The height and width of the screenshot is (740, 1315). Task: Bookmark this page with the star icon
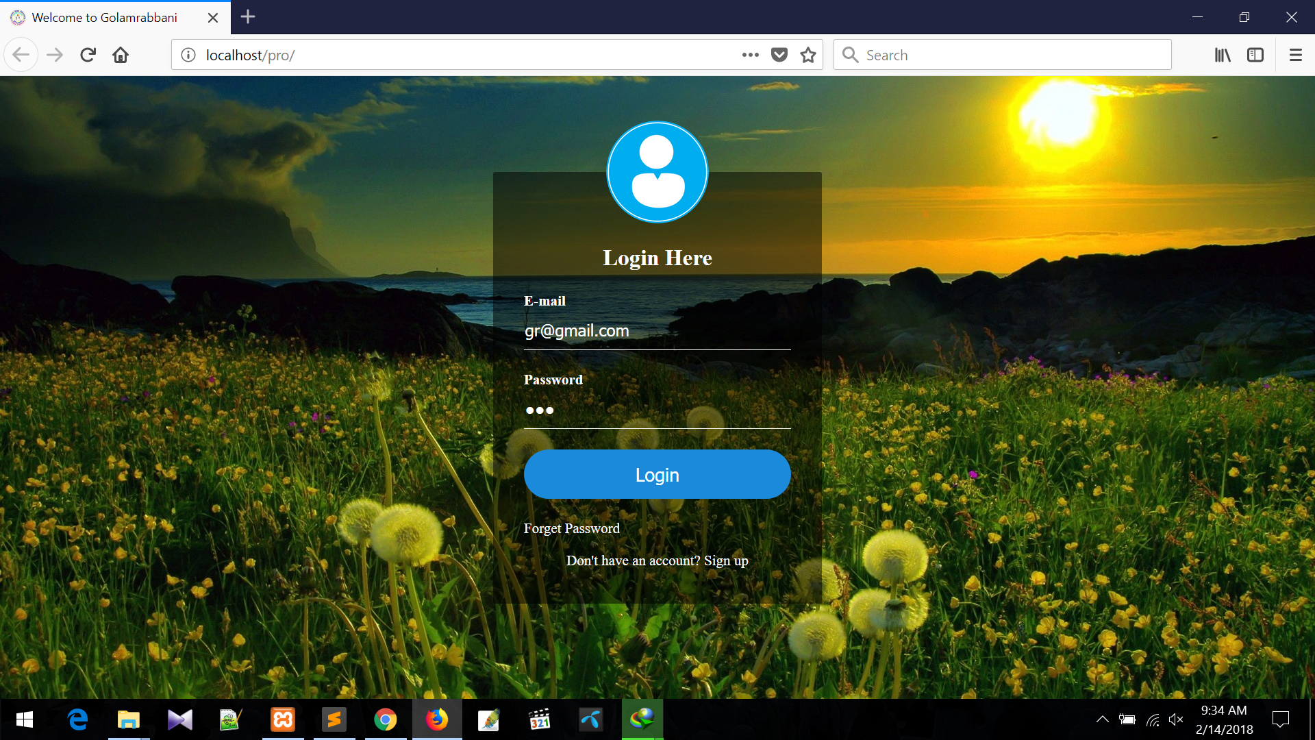(x=808, y=55)
